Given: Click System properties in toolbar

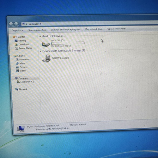Looking at the screenshot, I should pyautogui.click(x=37, y=30).
